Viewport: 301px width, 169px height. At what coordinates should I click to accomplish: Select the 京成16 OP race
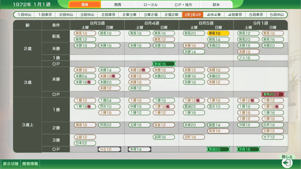[x=248, y=149]
